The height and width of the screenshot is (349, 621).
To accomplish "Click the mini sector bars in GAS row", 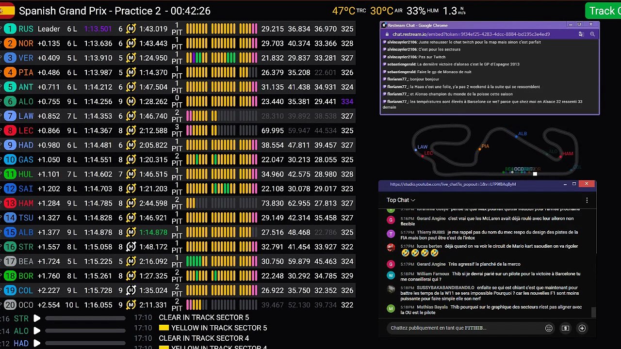I will tap(222, 160).
